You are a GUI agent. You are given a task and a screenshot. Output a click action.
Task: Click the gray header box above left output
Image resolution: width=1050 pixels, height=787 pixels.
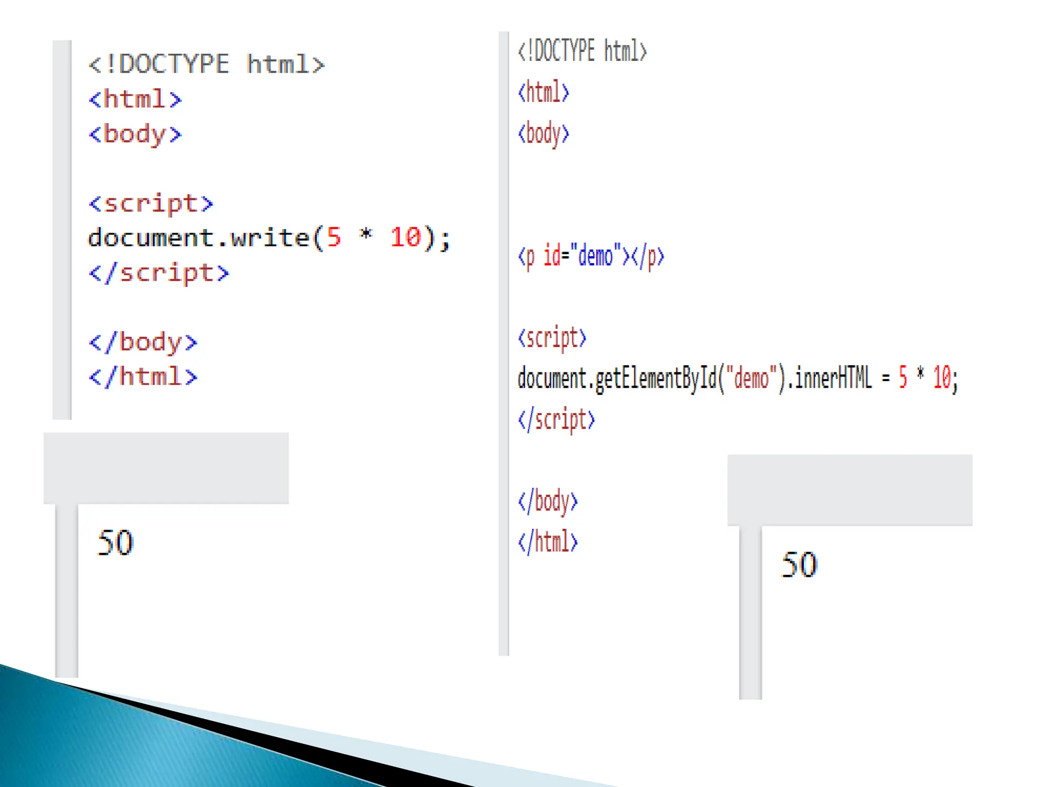coord(166,468)
